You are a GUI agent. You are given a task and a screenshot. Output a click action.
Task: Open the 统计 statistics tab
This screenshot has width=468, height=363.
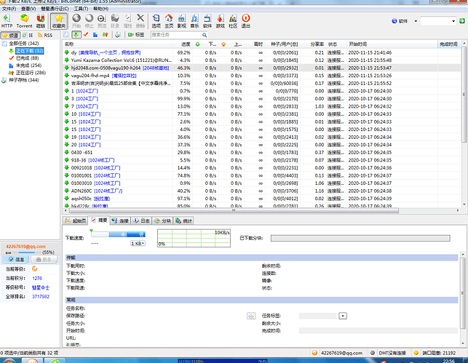point(184,220)
